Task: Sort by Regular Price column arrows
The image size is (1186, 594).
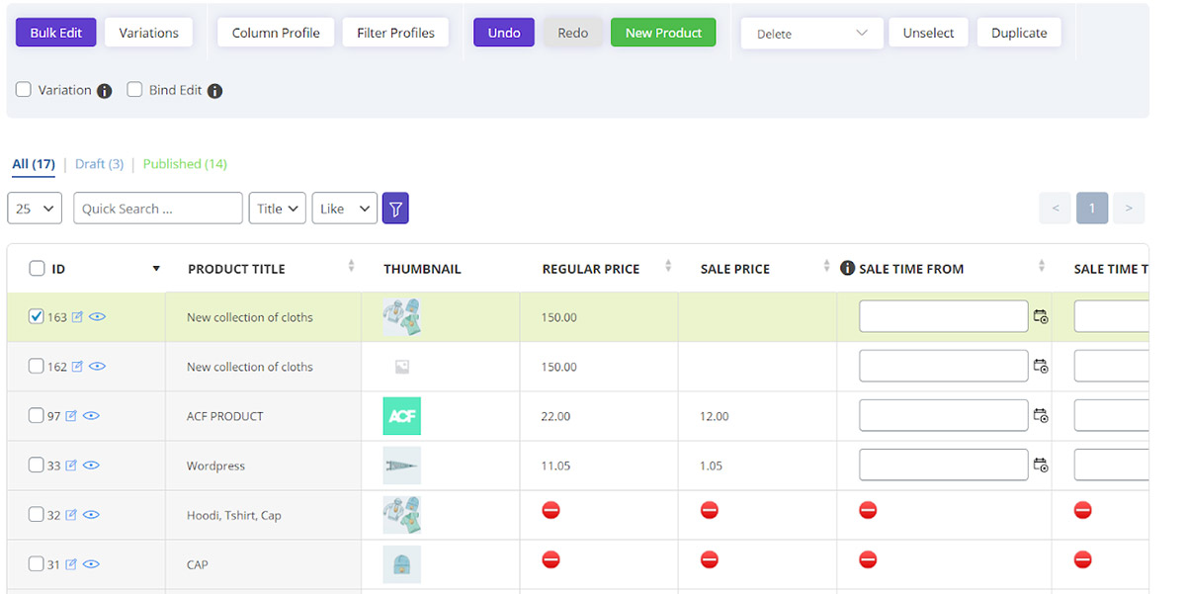Action: [x=668, y=267]
